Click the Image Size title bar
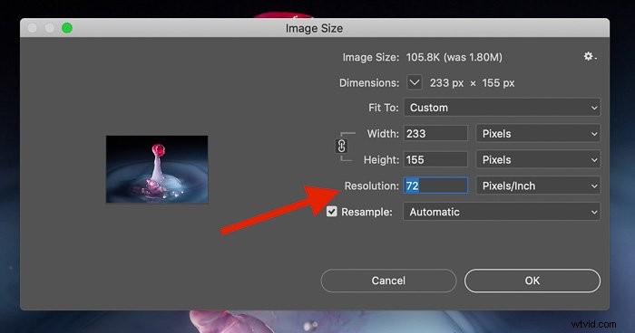Screen dimensions: 635x333 click(315, 28)
